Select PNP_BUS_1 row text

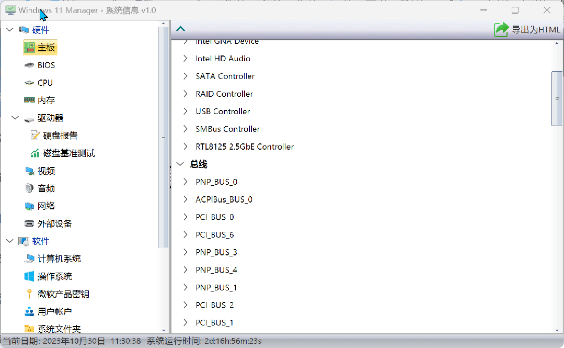[x=216, y=287]
